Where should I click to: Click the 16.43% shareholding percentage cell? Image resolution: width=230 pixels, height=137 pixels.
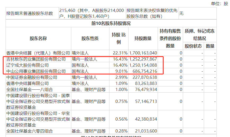120,59
